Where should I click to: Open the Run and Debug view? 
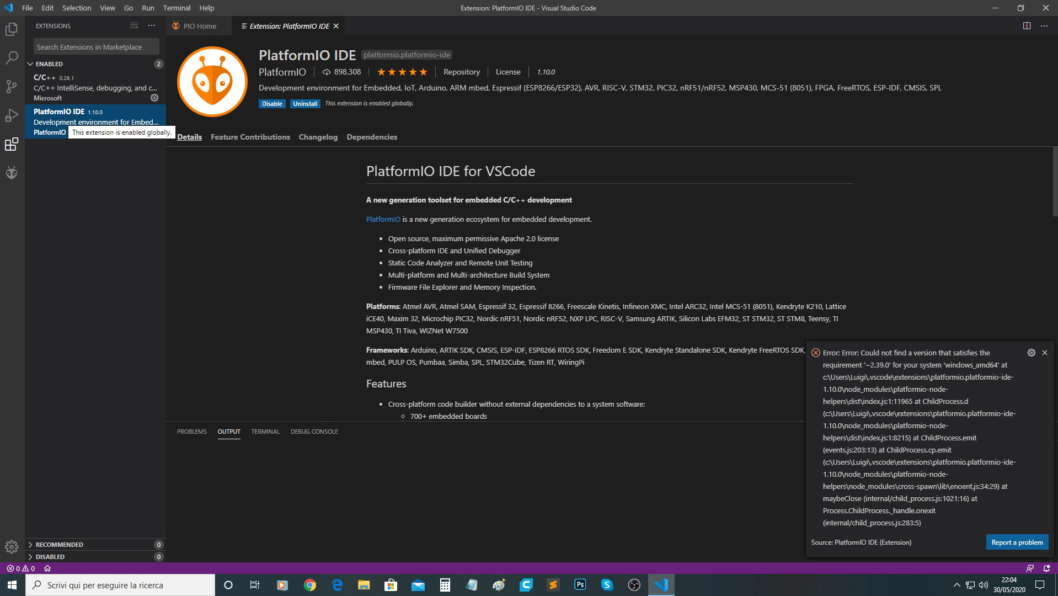pyautogui.click(x=12, y=115)
